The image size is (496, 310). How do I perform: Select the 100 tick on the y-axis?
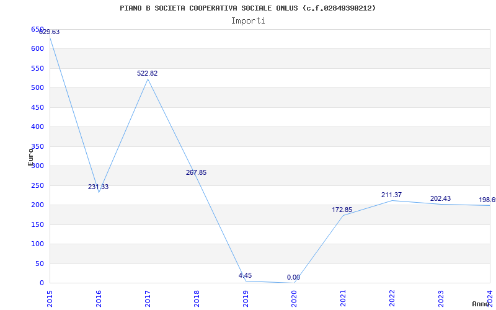point(37,244)
